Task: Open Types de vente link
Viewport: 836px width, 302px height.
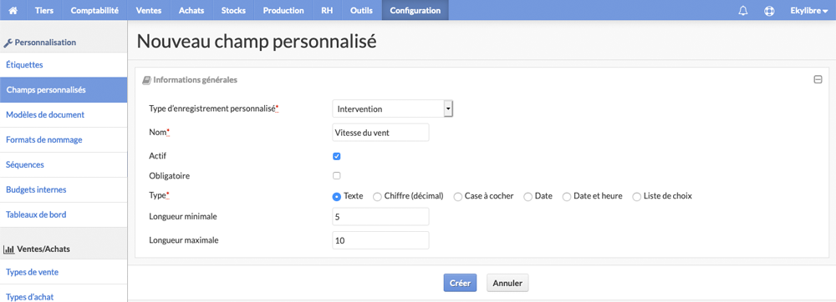Action: [64, 272]
